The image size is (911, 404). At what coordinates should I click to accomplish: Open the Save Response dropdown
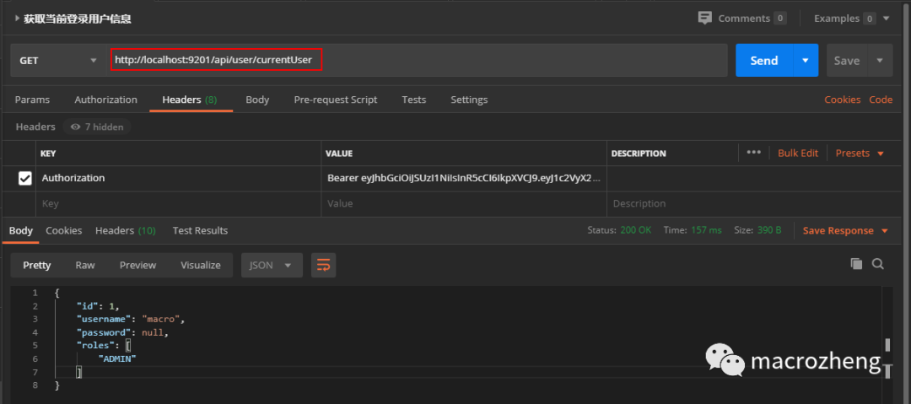[845, 231]
